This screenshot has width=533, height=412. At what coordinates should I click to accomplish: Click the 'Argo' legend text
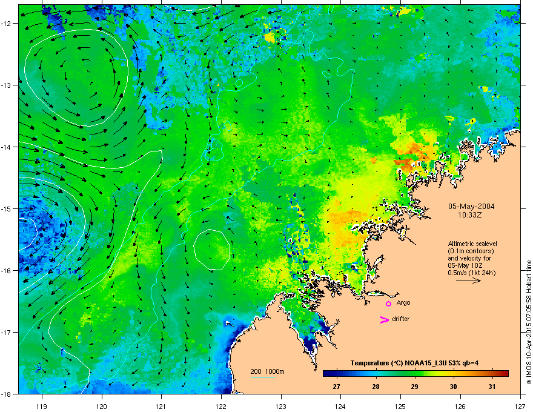(x=403, y=303)
